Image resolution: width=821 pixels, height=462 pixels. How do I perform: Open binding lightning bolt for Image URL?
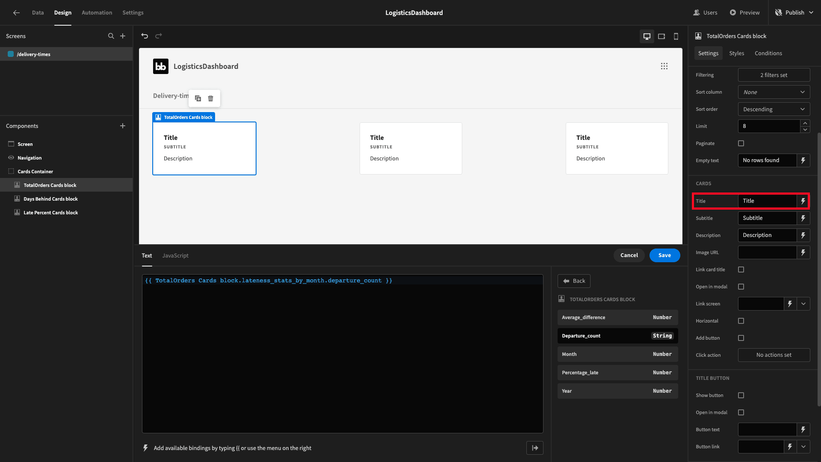coord(803,252)
